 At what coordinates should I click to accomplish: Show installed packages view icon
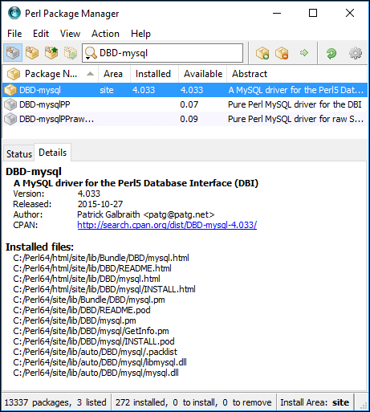(x=32, y=53)
